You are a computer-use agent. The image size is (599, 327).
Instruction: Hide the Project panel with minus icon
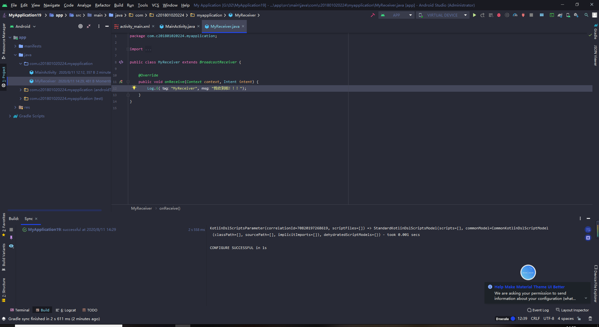click(107, 26)
